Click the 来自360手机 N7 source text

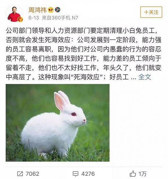coord(60,18)
